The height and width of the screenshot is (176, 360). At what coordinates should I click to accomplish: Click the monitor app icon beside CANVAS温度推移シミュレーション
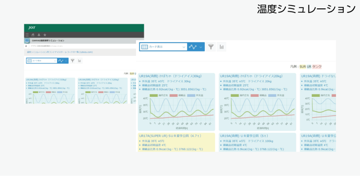27,41
